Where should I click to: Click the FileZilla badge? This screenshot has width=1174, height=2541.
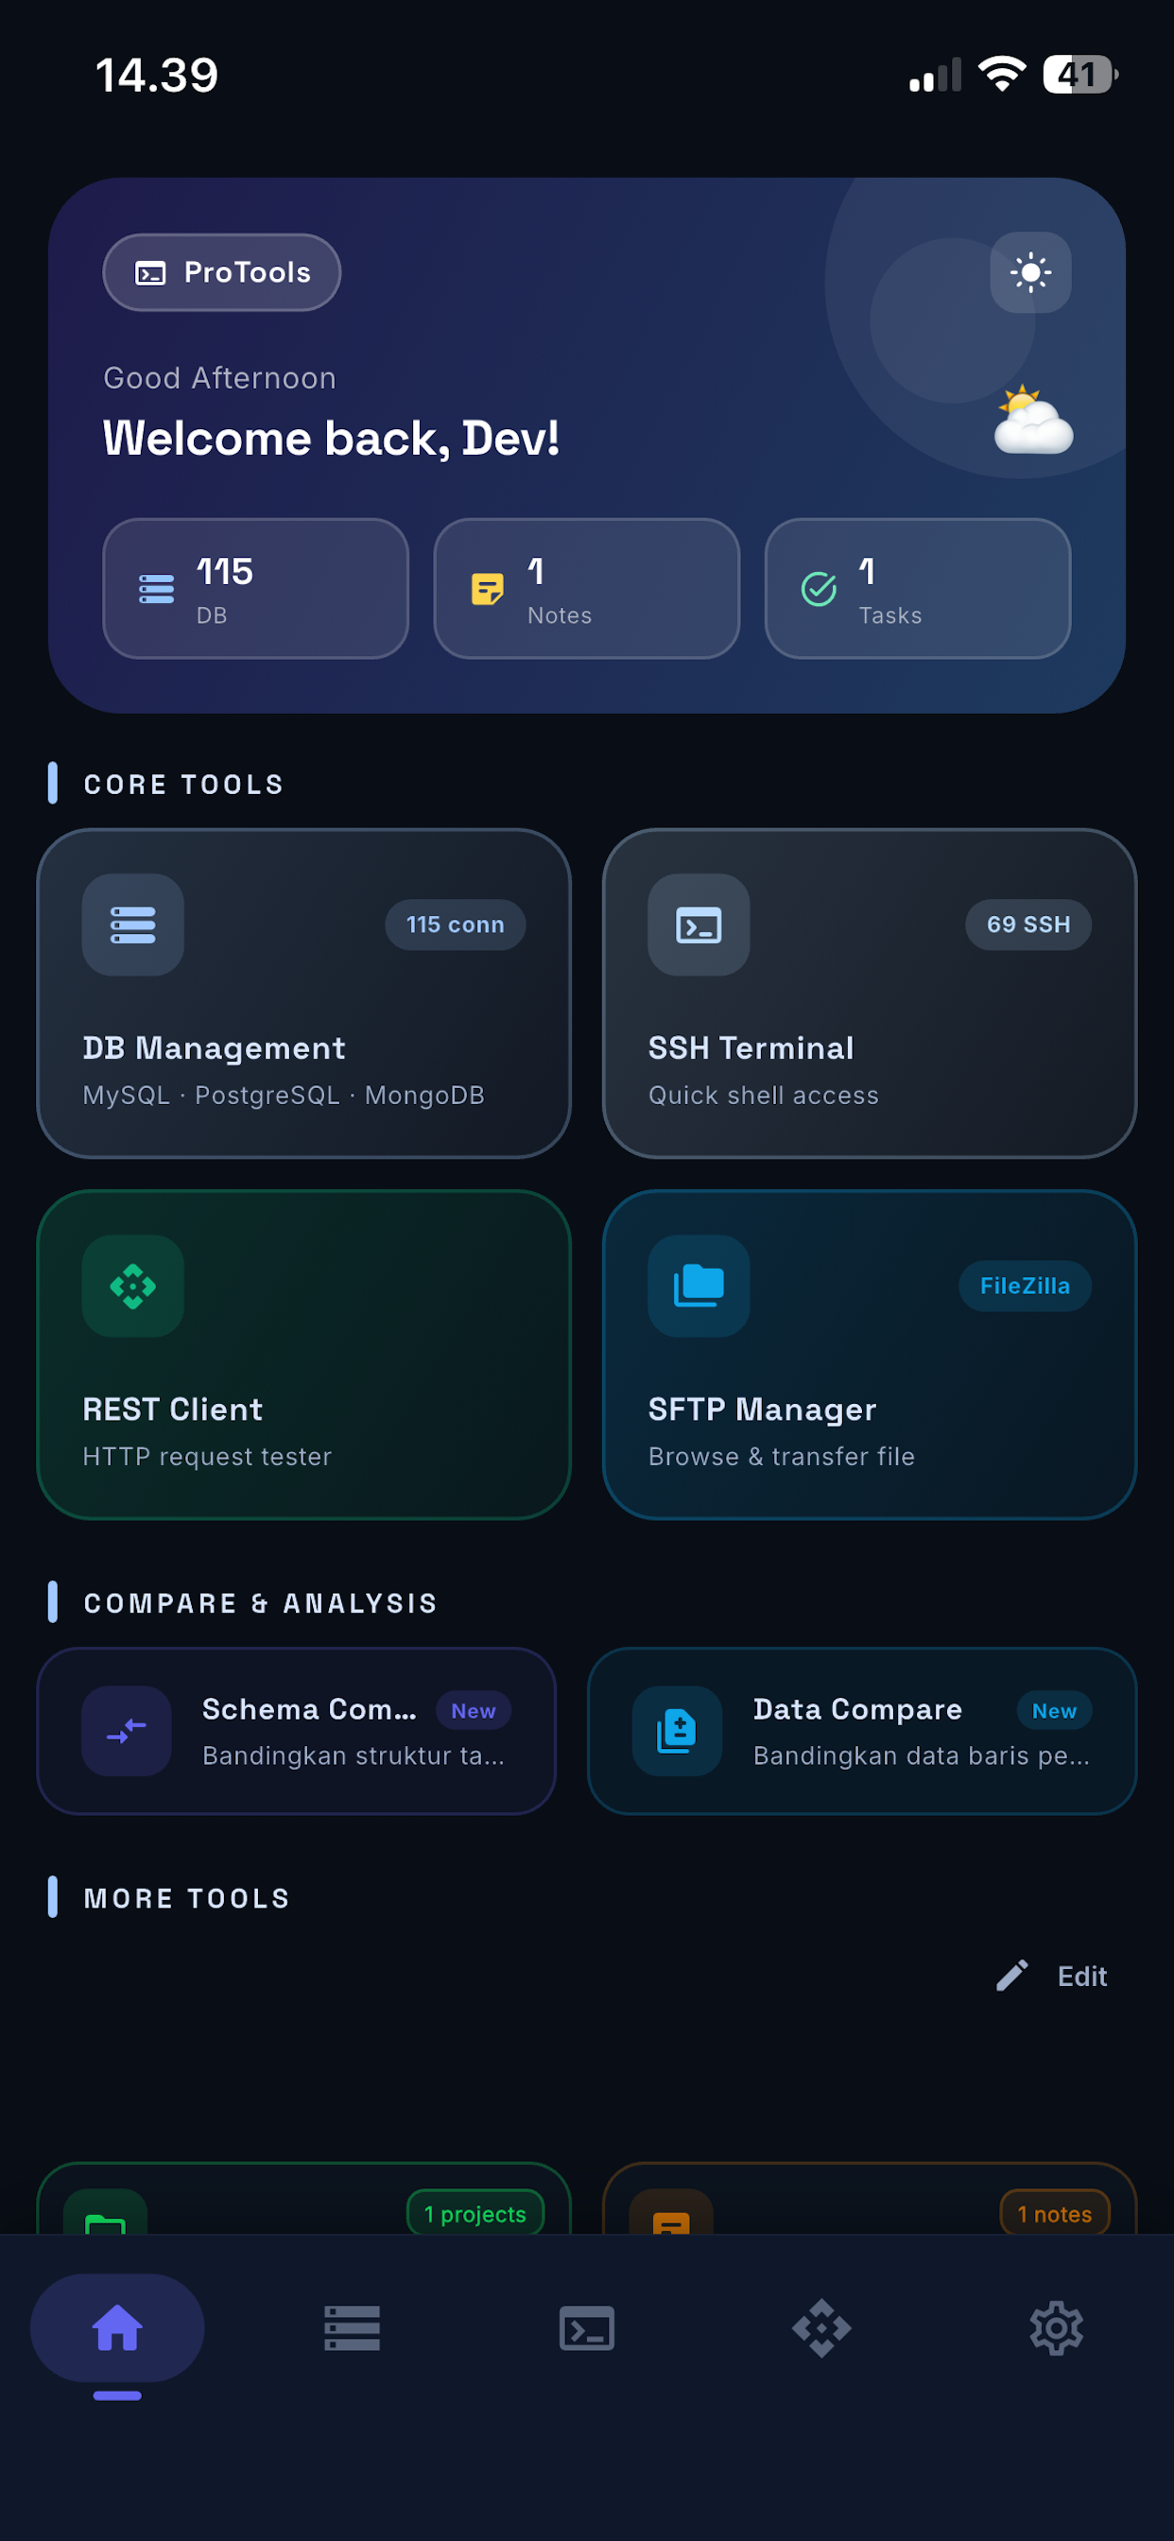click(x=1025, y=1286)
